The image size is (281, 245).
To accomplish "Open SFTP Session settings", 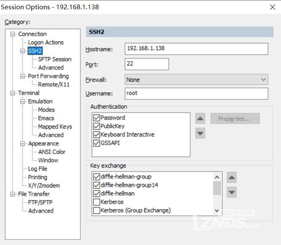I will pyautogui.click(x=55, y=59).
